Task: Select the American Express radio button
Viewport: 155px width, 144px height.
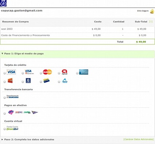Action: (77, 73)
